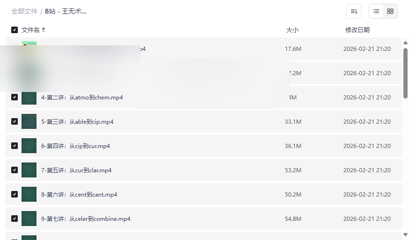
Task: Click the 8-第六讲 file thumbnail icon
Action: (x=29, y=195)
